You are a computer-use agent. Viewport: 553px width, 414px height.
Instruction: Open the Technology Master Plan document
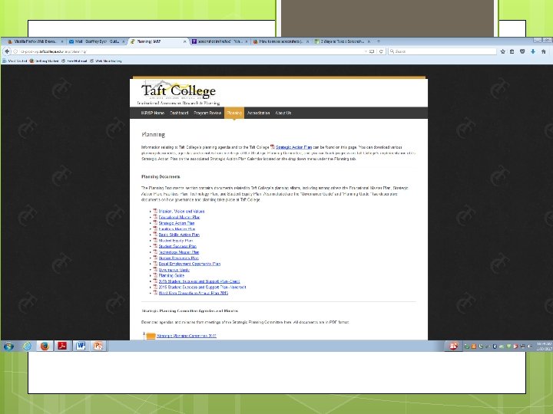click(x=179, y=252)
